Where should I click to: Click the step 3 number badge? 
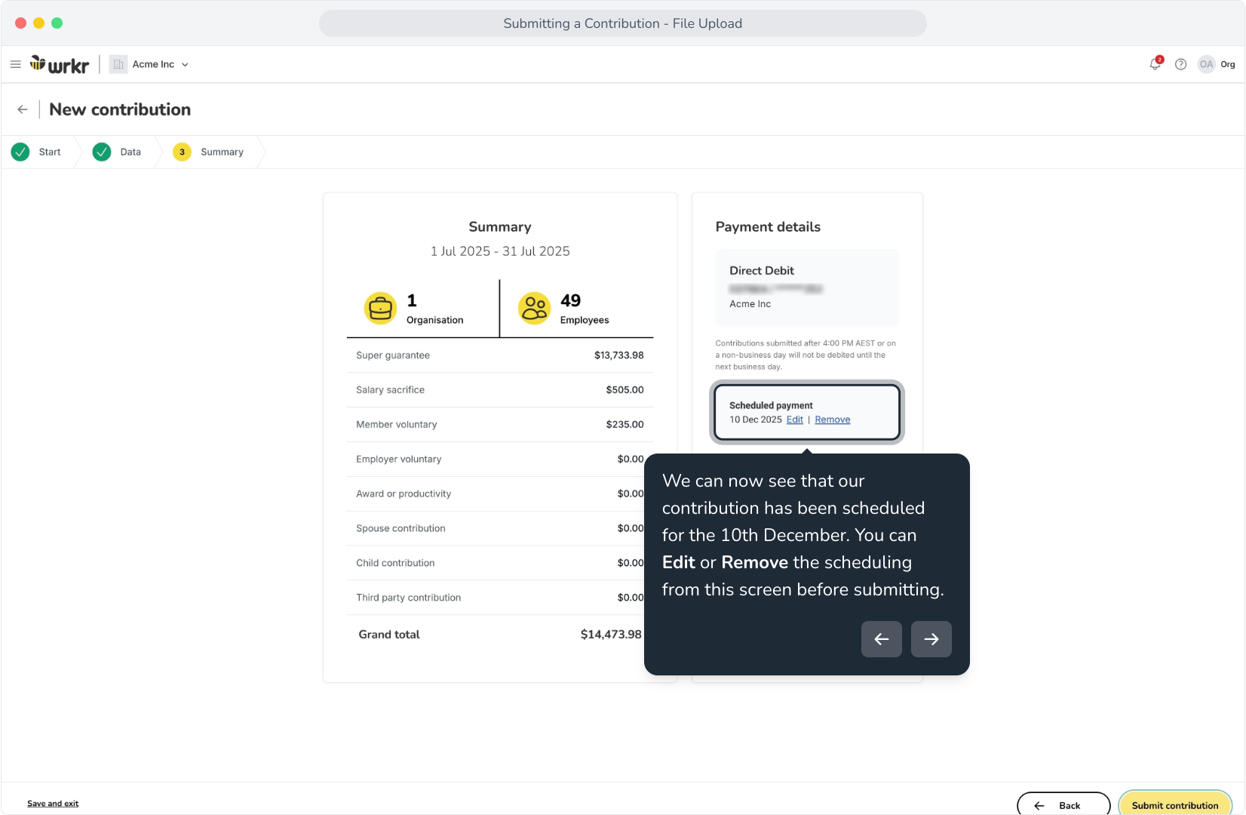point(182,152)
